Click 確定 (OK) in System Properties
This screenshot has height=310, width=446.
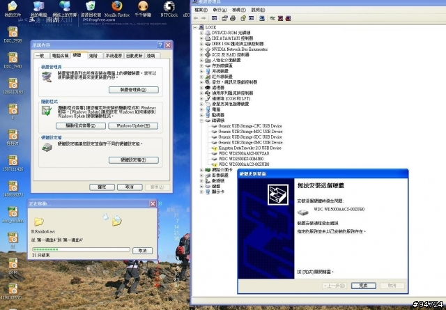pyautogui.click(x=102, y=187)
